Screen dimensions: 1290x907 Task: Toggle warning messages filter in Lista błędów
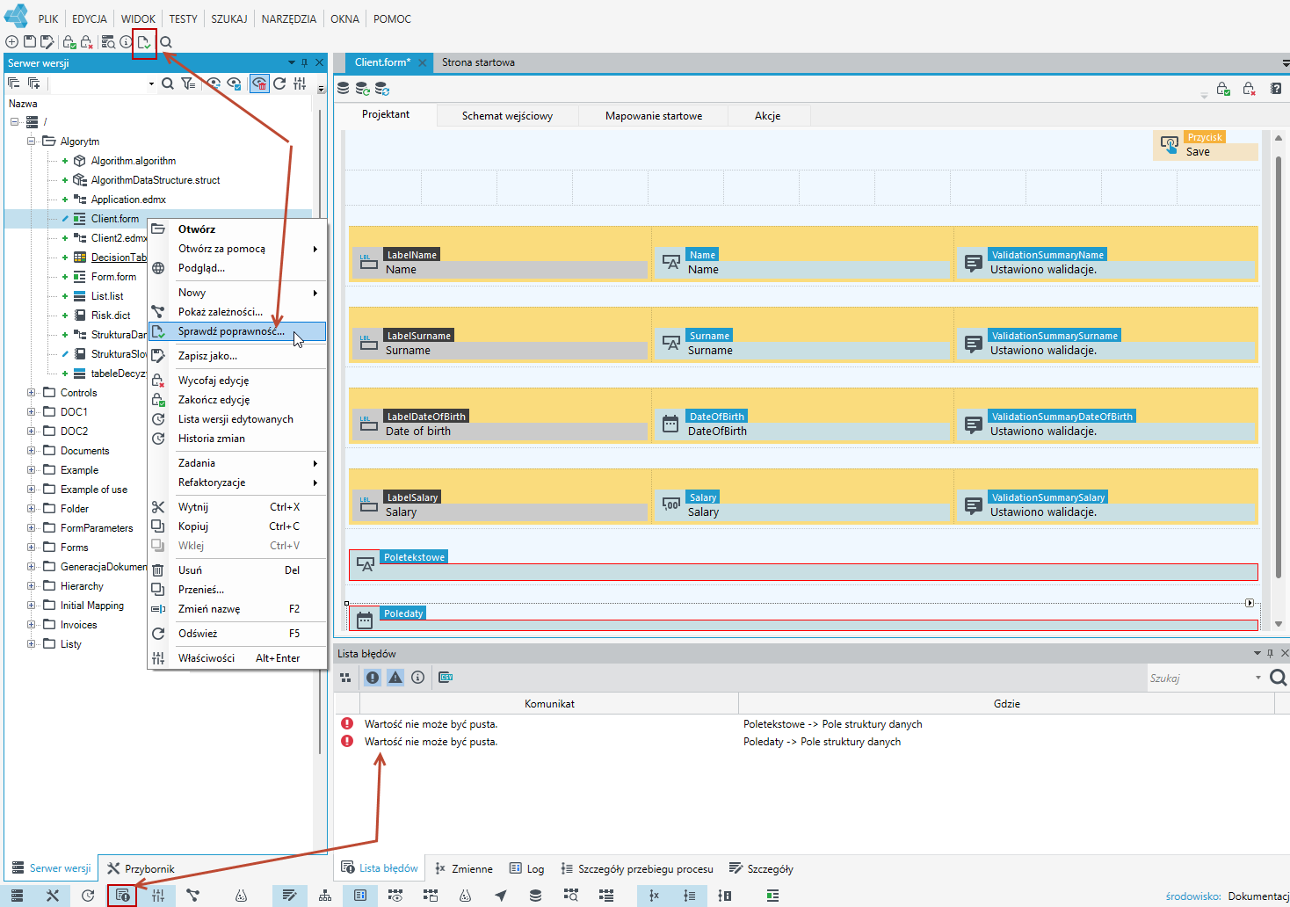point(395,678)
